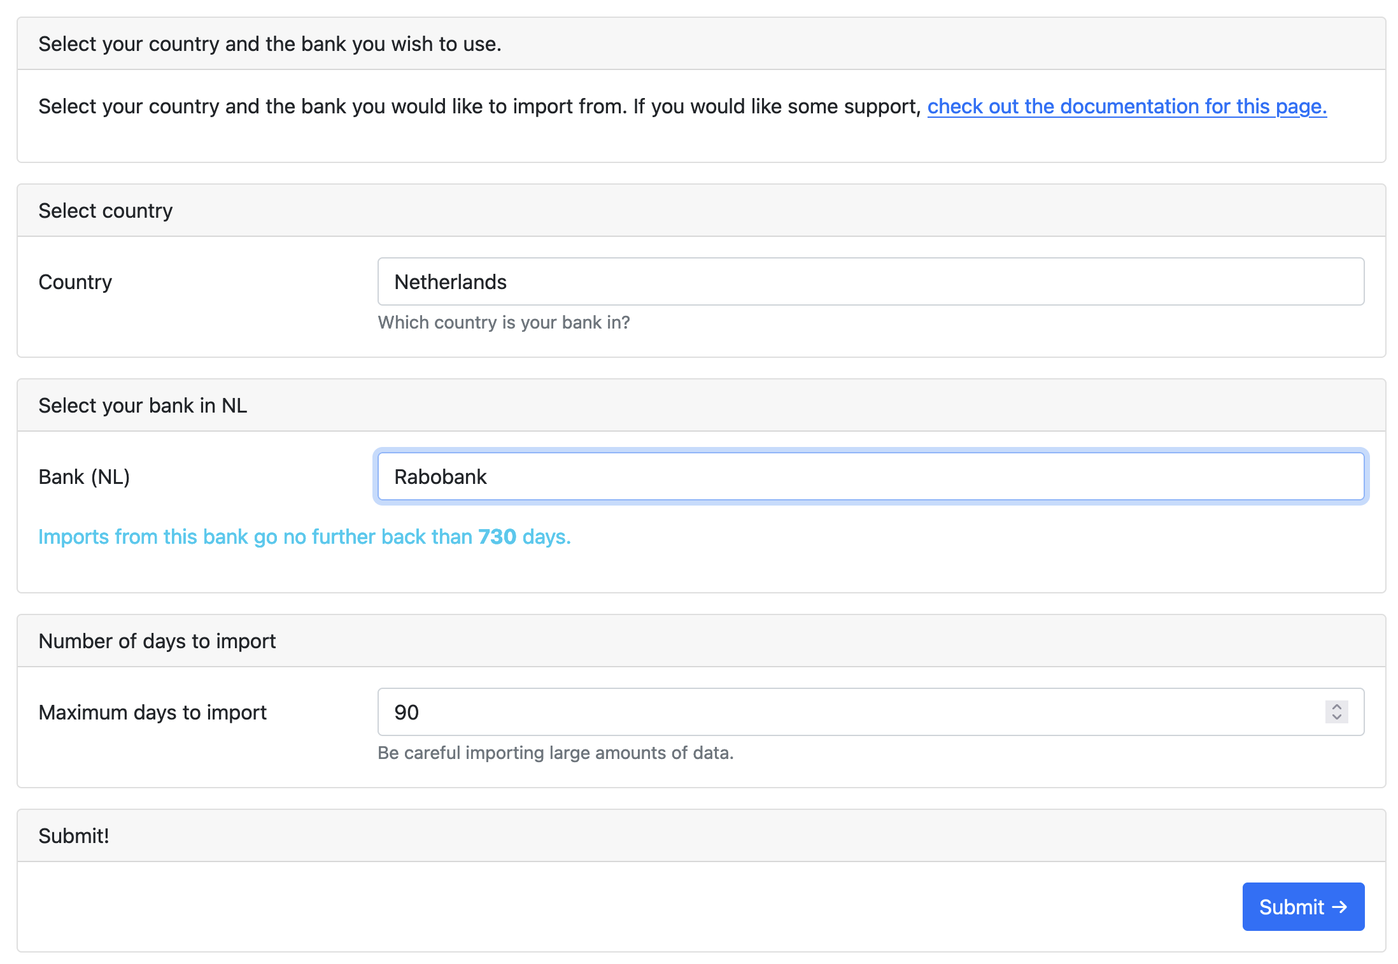Click the Which country is your bank help text

tap(503, 322)
